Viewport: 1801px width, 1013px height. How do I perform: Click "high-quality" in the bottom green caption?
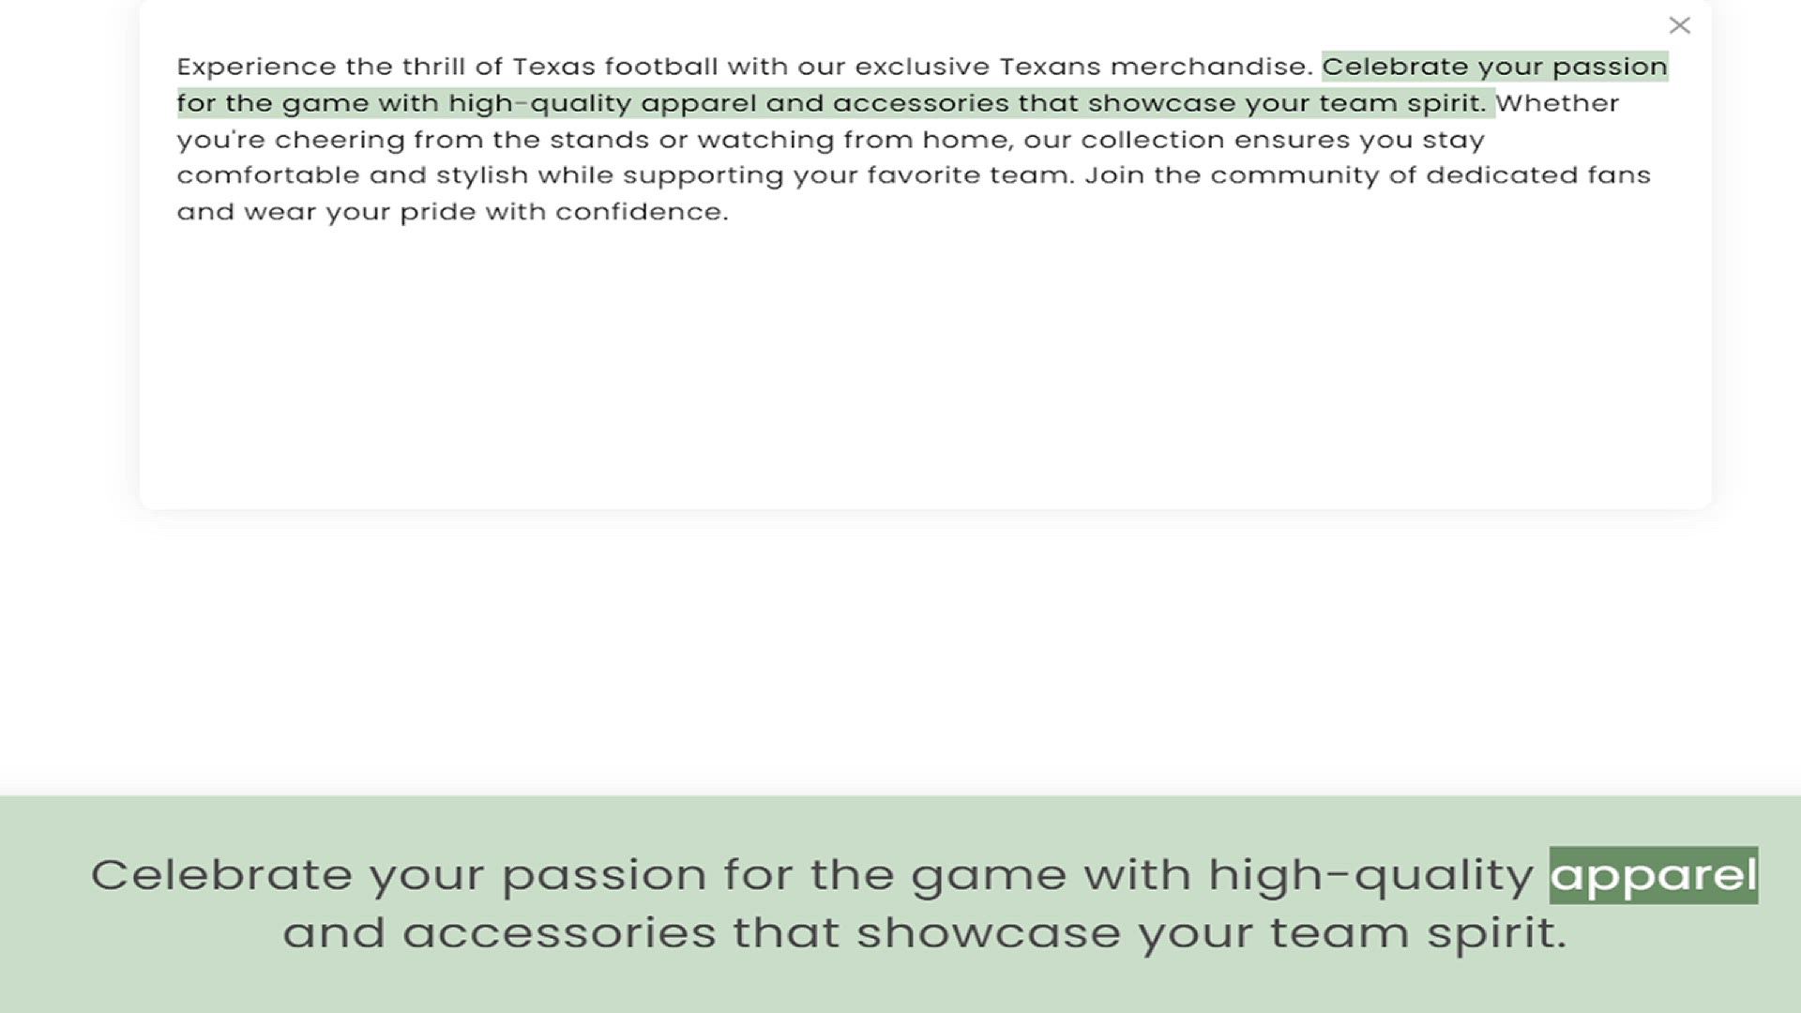[x=1370, y=875]
